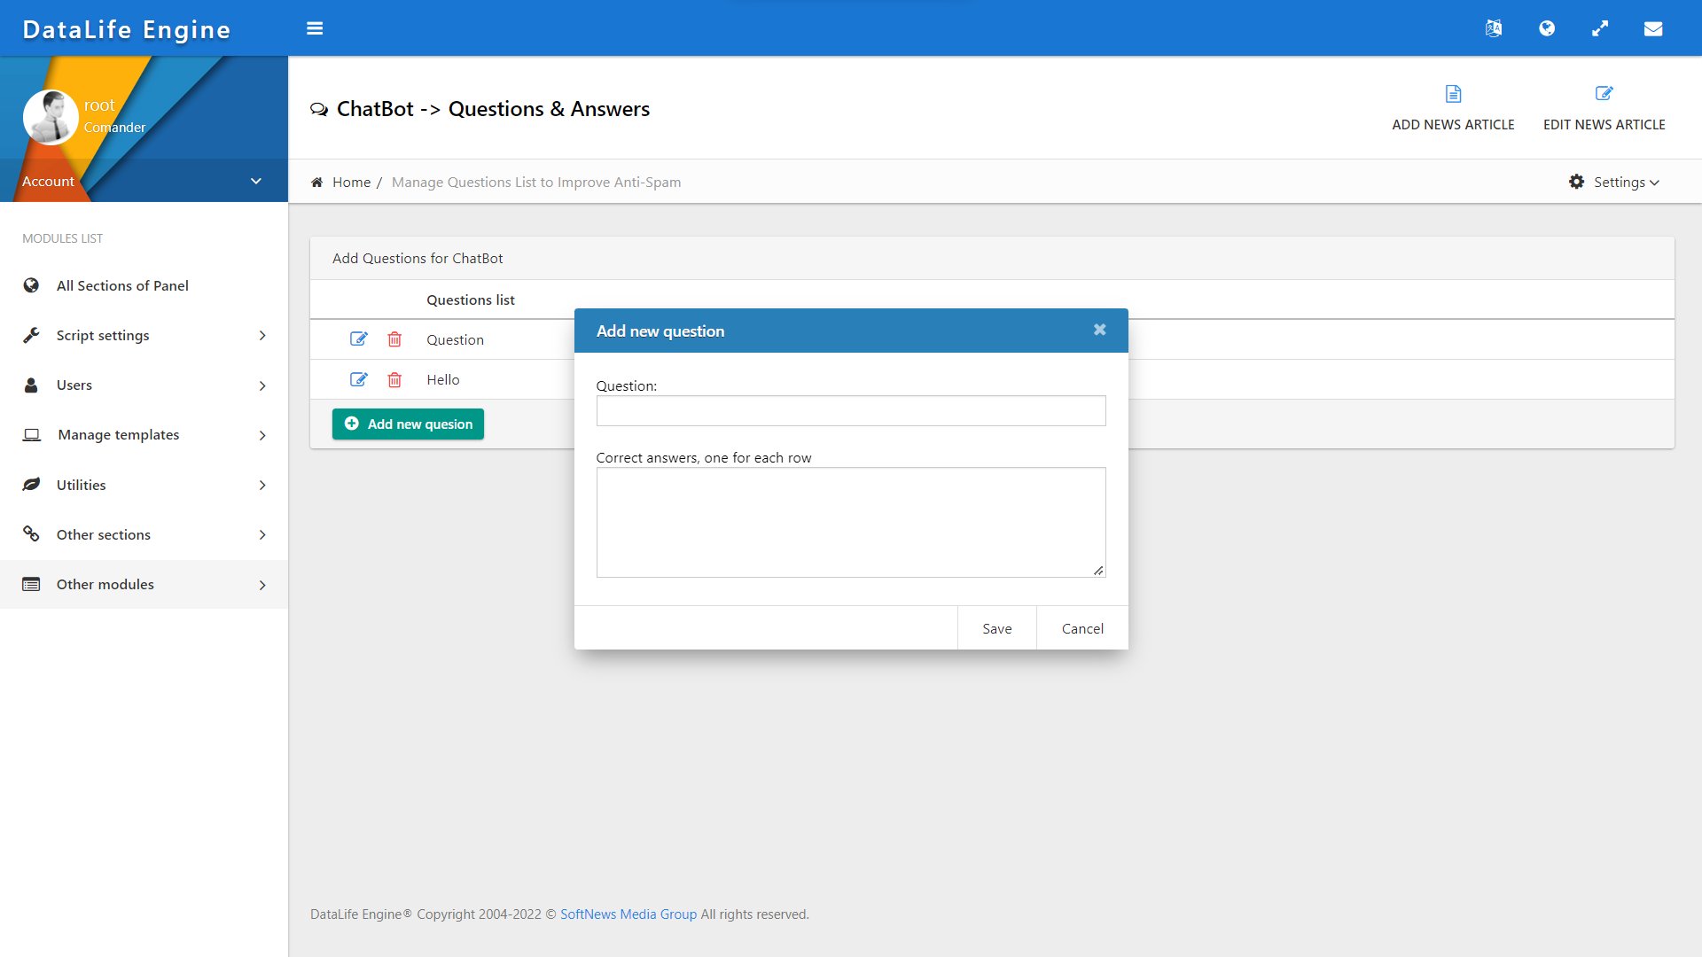The image size is (1702, 957).
Task: Open the messages envelope icon
Action: click(x=1653, y=28)
